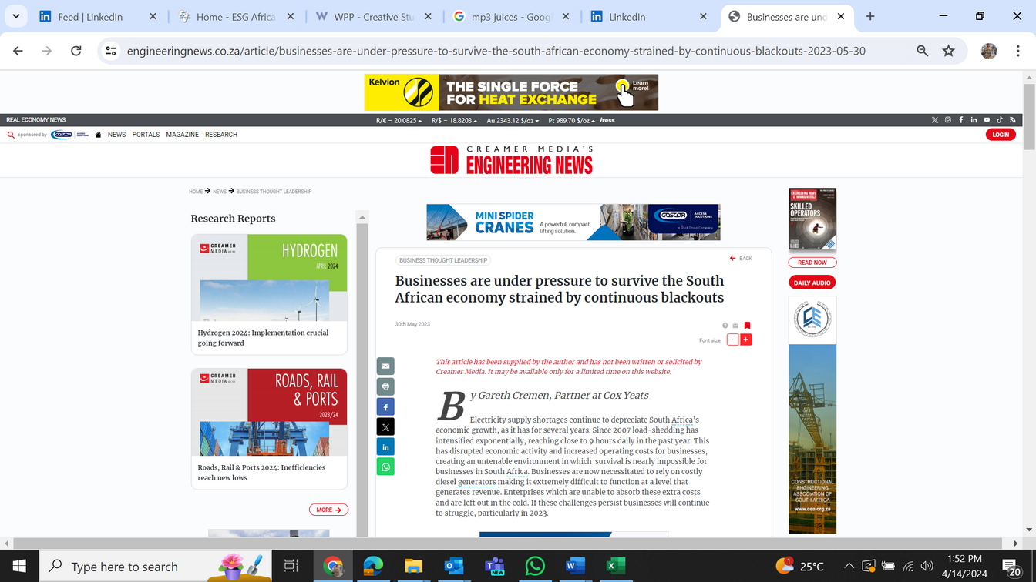
Task: Open the MAGAZINE menu
Action: point(182,135)
